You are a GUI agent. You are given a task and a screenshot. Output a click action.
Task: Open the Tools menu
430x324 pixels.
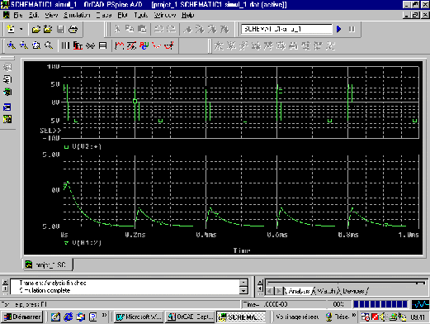pos(141,15)
